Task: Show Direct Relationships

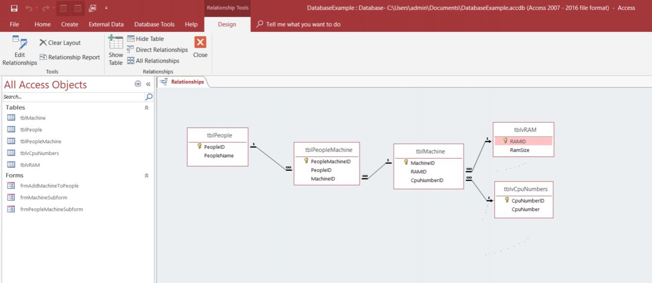Action: (157, 50)
